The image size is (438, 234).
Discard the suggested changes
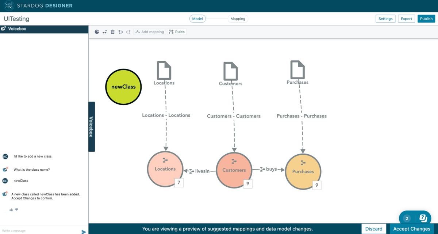tap(373, 229)
